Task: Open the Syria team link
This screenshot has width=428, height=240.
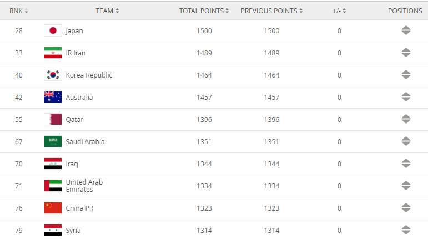Action: tap(74, 230)
